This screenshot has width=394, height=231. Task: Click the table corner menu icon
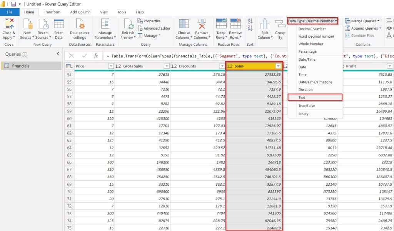pos(69,66)
